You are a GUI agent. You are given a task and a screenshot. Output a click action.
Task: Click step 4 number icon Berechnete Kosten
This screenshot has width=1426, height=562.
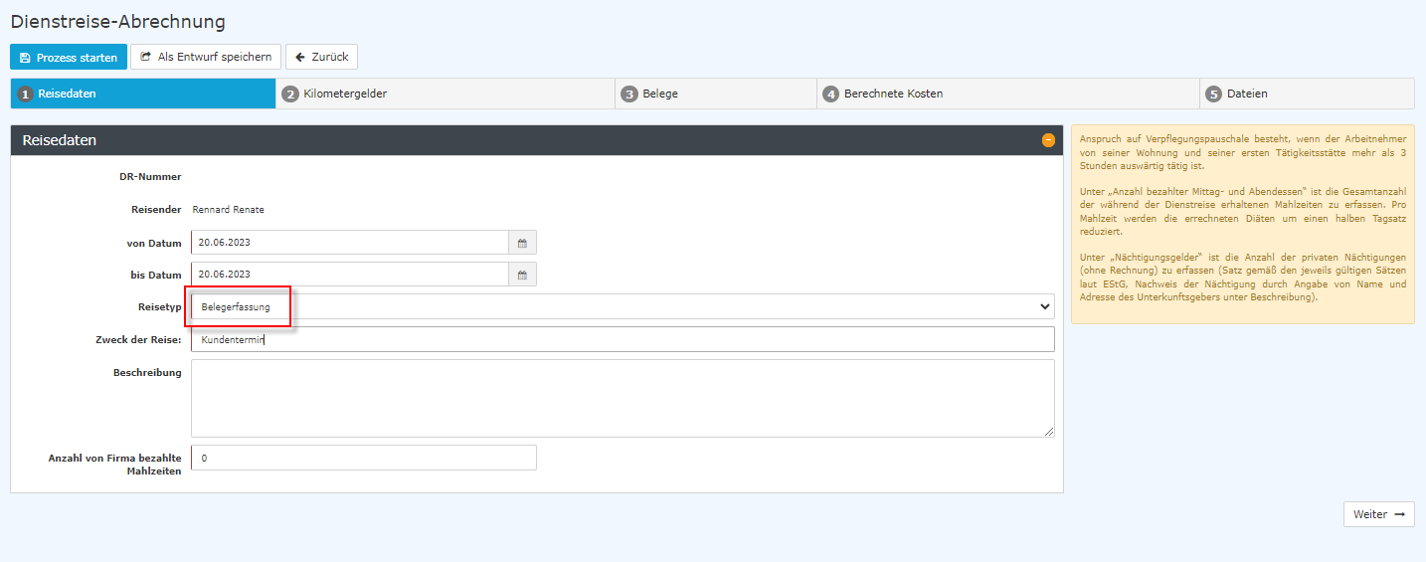[x=830, y=94]
